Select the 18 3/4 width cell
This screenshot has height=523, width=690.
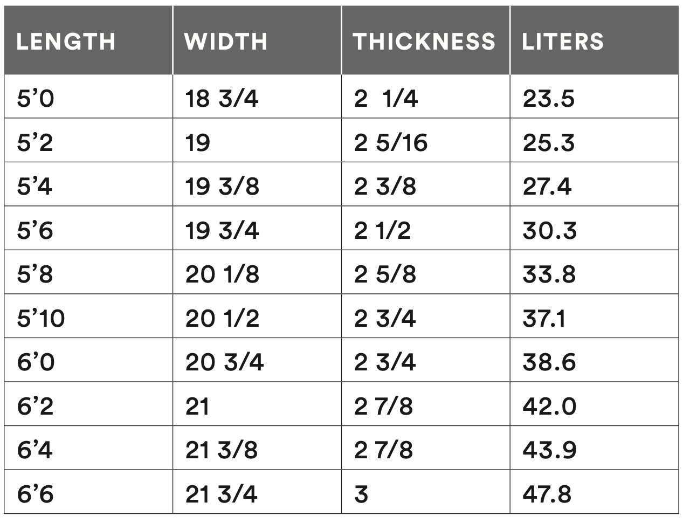(x=257, y=97)
